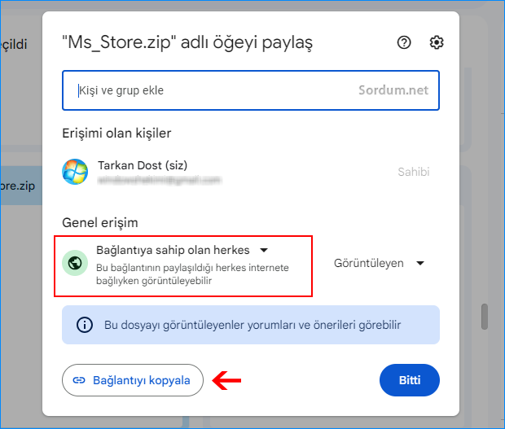Click the arrow beside 'Görüntüleyen'

(420, 263)
